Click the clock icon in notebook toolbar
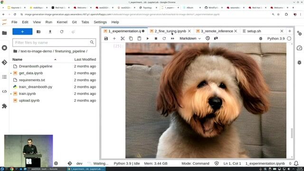Viewport: 304px width, 171px height. tap(208, 38)
